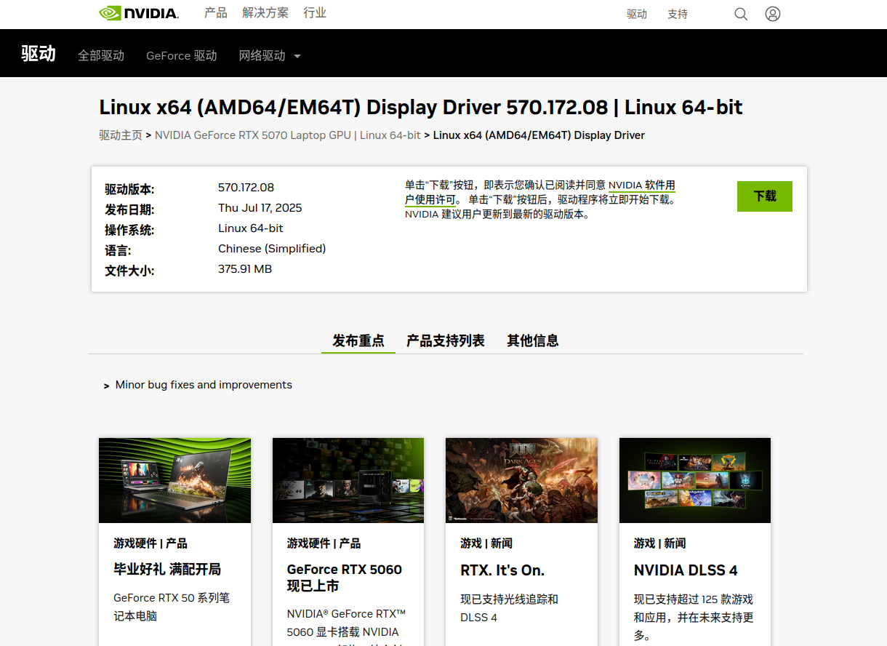Click the 全部驱动 menu item
Screen dimensions: 887x646
[x=101, y=55]
